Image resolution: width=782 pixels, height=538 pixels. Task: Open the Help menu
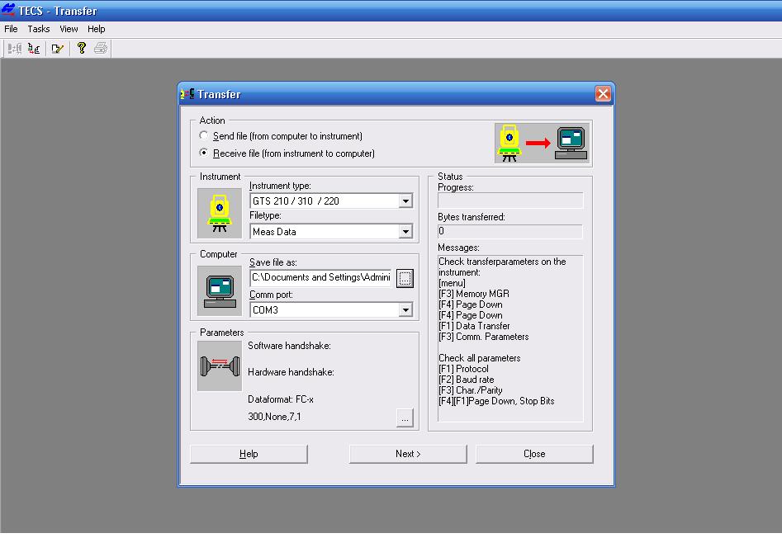(97, 29)
